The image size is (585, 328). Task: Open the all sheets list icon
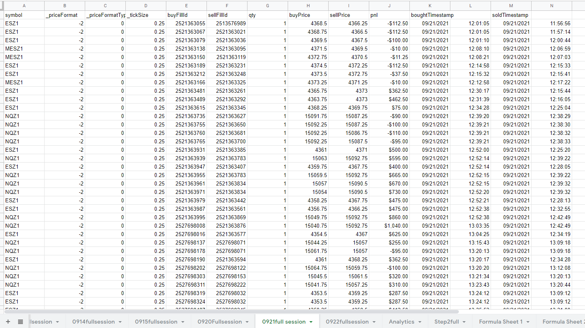(x=20, y=322)
